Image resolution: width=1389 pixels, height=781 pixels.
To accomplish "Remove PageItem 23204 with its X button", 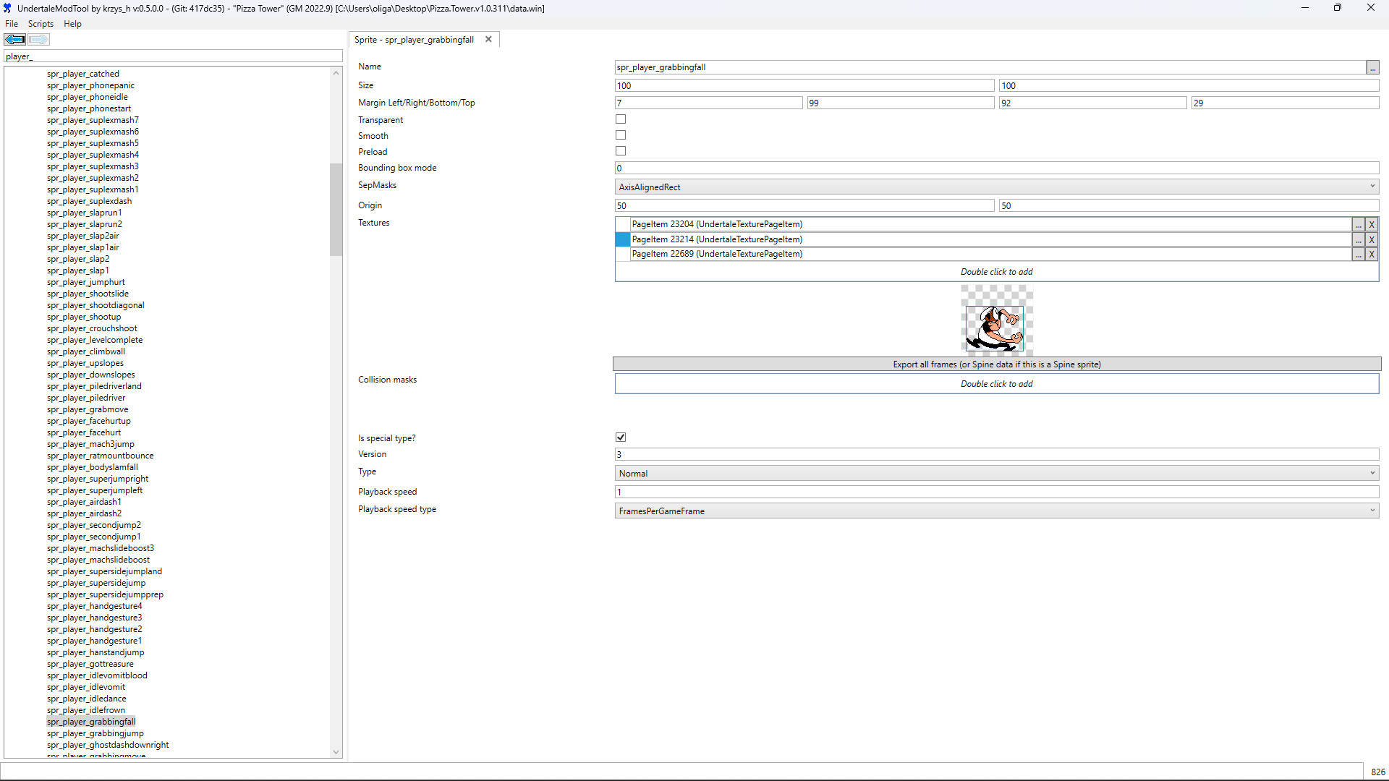I will (x=1372, y=225).
